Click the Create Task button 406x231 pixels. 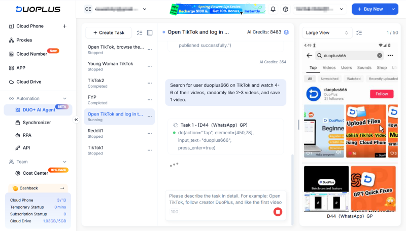pos(109,32)
